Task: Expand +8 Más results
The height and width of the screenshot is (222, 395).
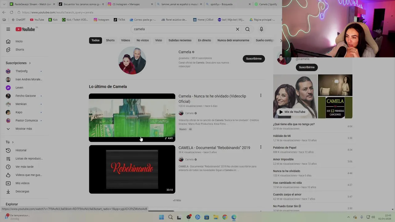Action: [x=177, y=200]
